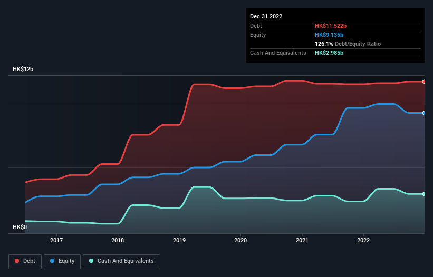Click the red Debt endpoint marker
The height and width of the screenshot is (277, 433).
coord(424,82)
